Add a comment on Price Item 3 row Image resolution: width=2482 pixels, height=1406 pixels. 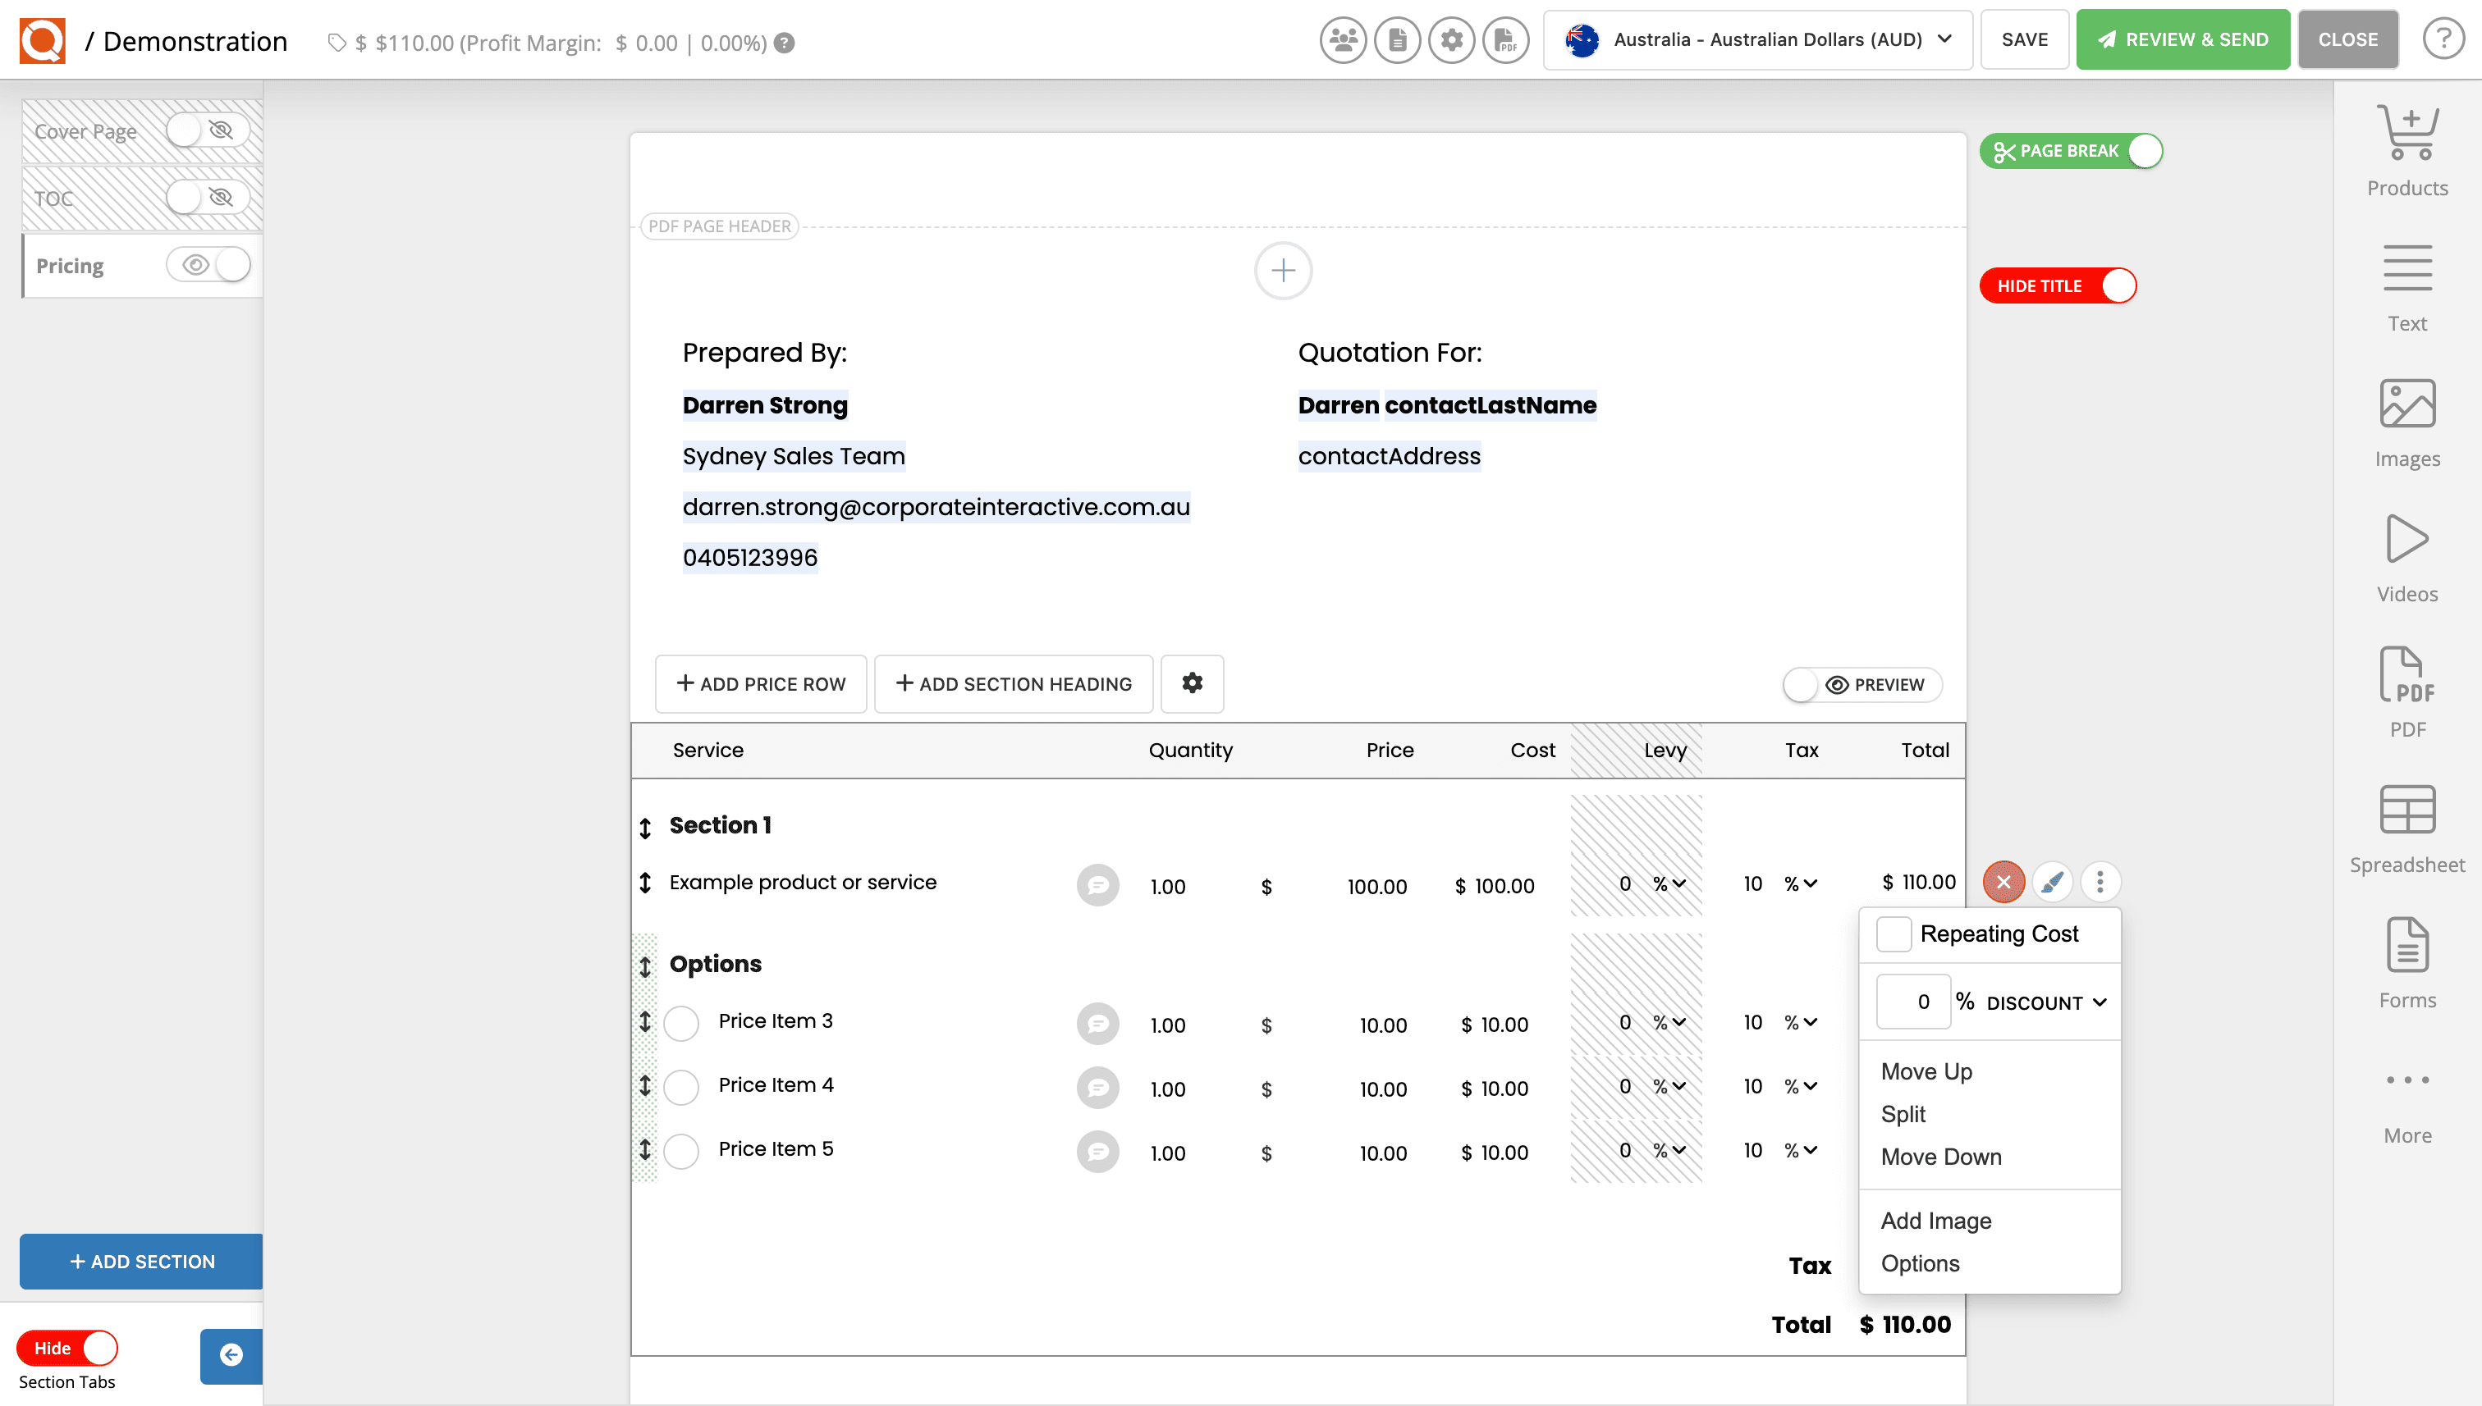tap(1097, 1024)
